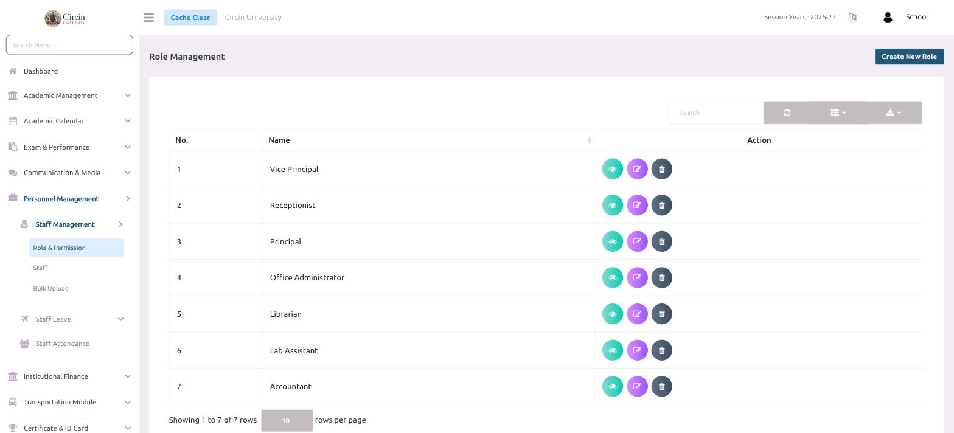This screenshot has height=433, width=954.
Task: Delete the Office Administrator role
Action: point(661,277)
